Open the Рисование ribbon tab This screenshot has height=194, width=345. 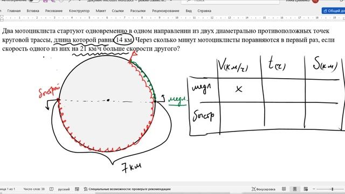point(54,11)
